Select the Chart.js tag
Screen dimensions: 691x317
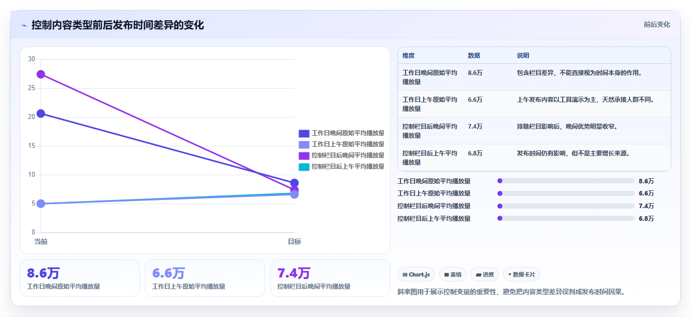[416, 274]
